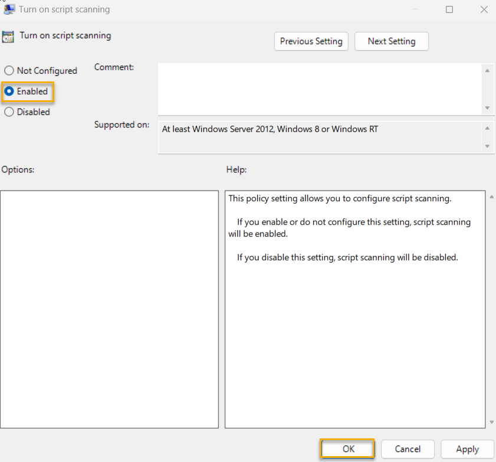The height and width of the screenshot is (462, 496).
Task: Click the down arrow on Help scrollbar
Action: coord(491,422)
